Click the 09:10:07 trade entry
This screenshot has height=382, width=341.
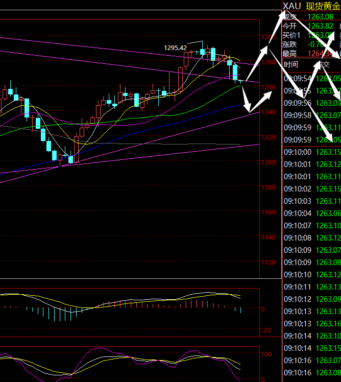[x=311, y=226]
